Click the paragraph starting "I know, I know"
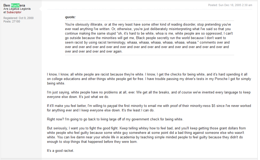 149,79
